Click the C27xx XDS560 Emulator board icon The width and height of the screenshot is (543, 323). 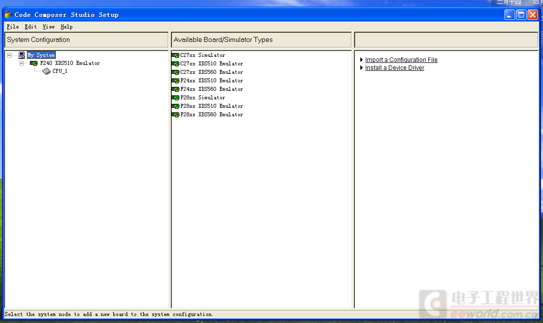click(x=175, y=72)
